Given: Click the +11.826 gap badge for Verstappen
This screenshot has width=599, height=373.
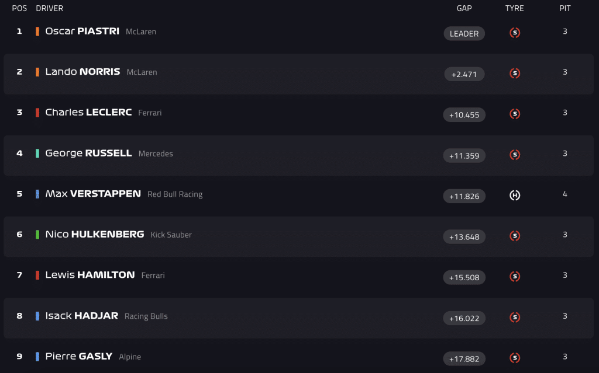Looking at the screenshot, I should [x=464, y=196].
